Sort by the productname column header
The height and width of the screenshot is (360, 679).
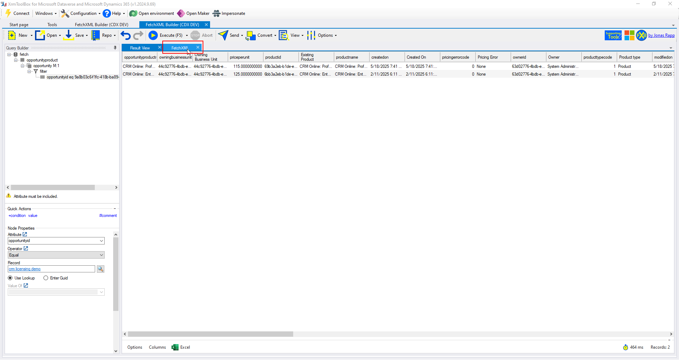click(x=352, y=57)
